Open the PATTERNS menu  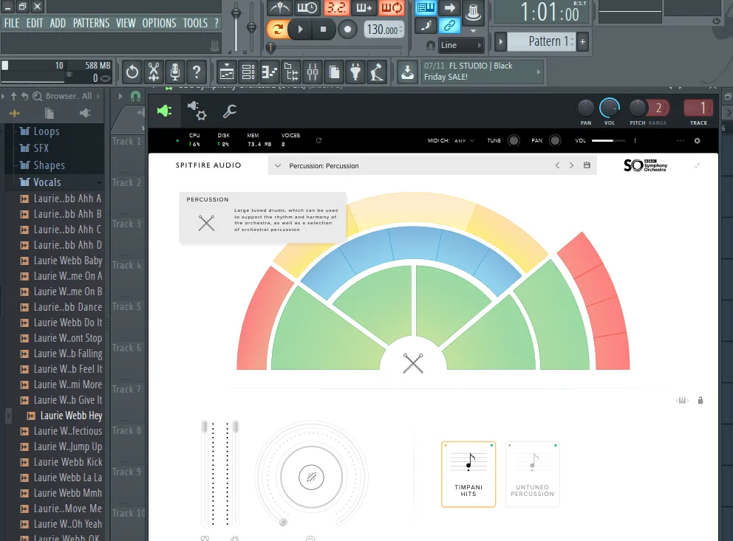91,23
